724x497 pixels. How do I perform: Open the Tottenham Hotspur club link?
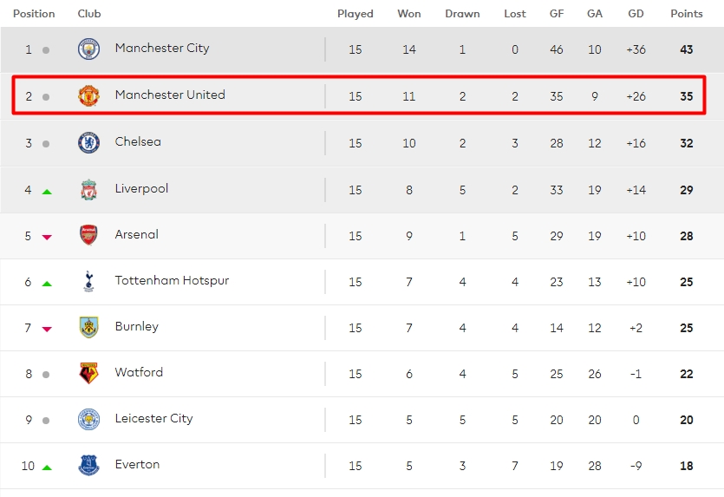click(172, 280)
